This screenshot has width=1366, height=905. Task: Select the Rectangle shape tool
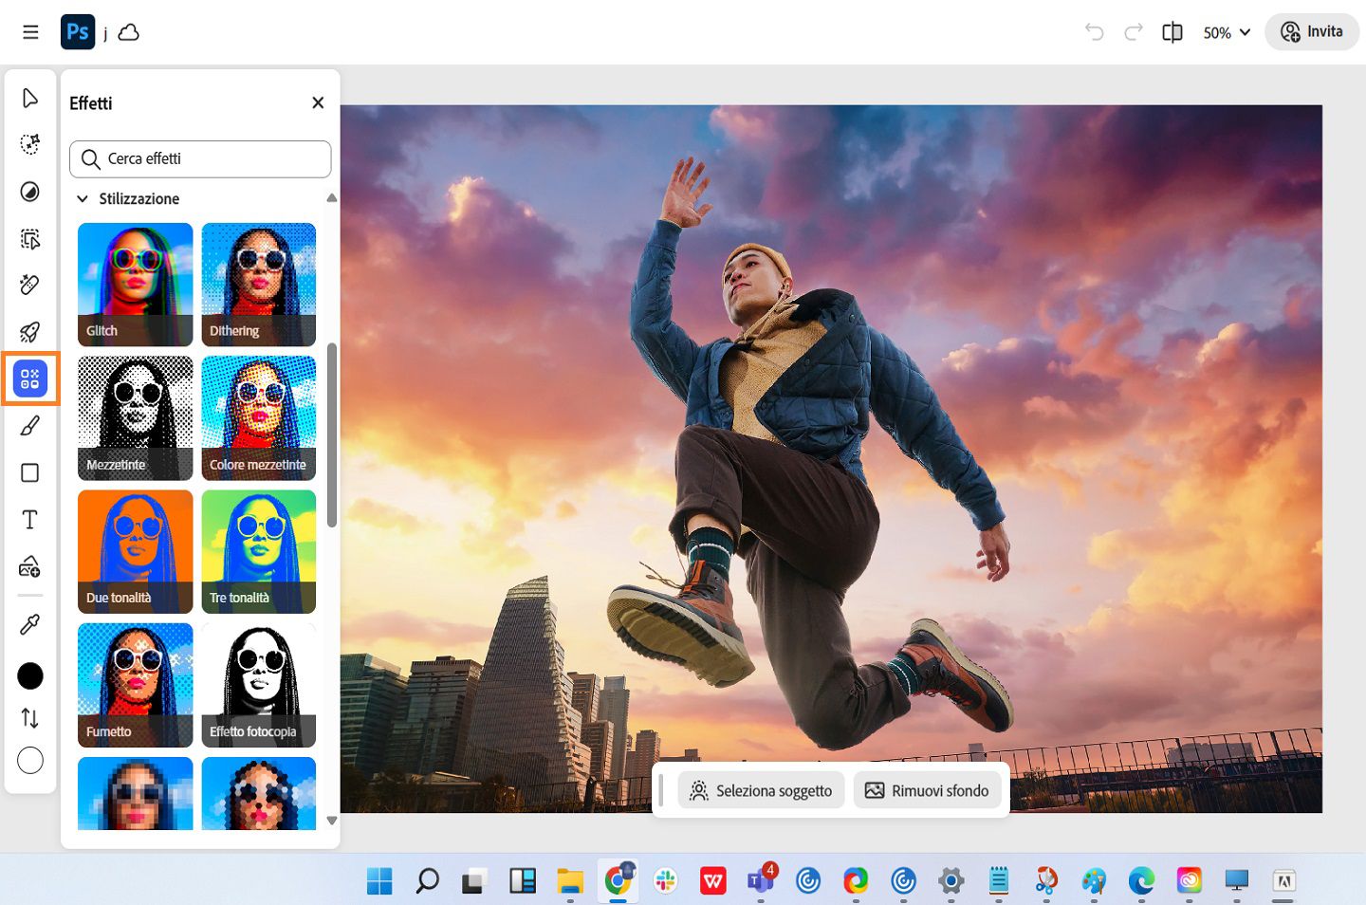30,473
